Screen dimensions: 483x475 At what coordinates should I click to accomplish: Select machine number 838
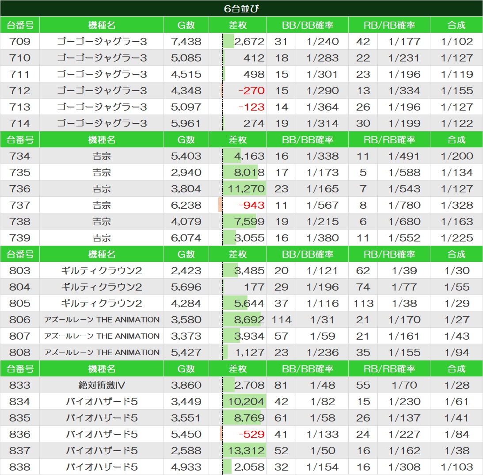20,466
